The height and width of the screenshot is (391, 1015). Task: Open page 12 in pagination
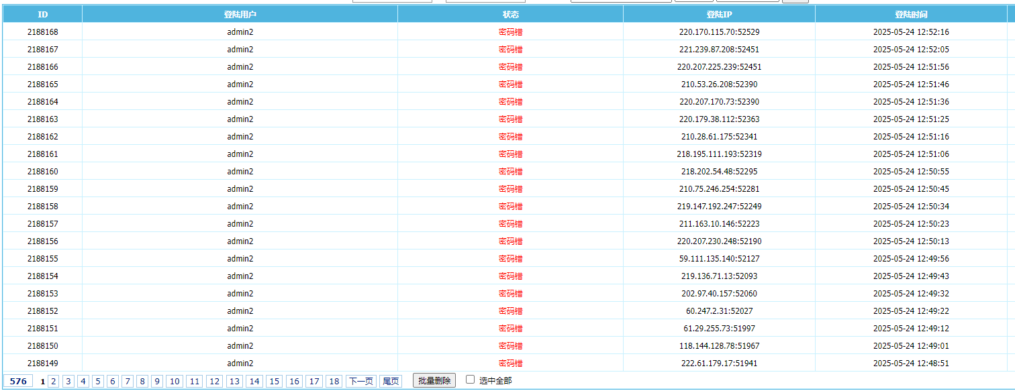tap(214, 381)
